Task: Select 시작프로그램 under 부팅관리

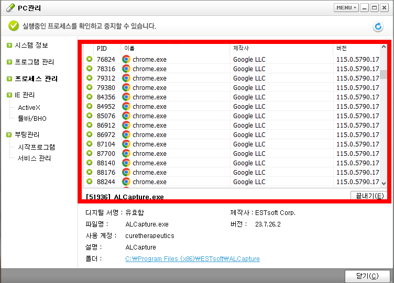Action: tap(37, 147)
